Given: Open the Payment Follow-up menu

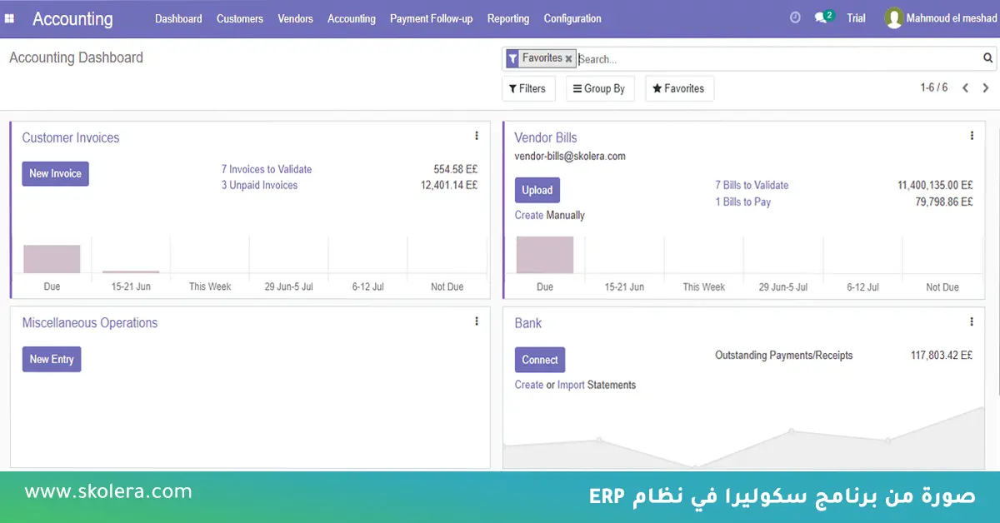Looking at the screenshot, I should point(431,18).
